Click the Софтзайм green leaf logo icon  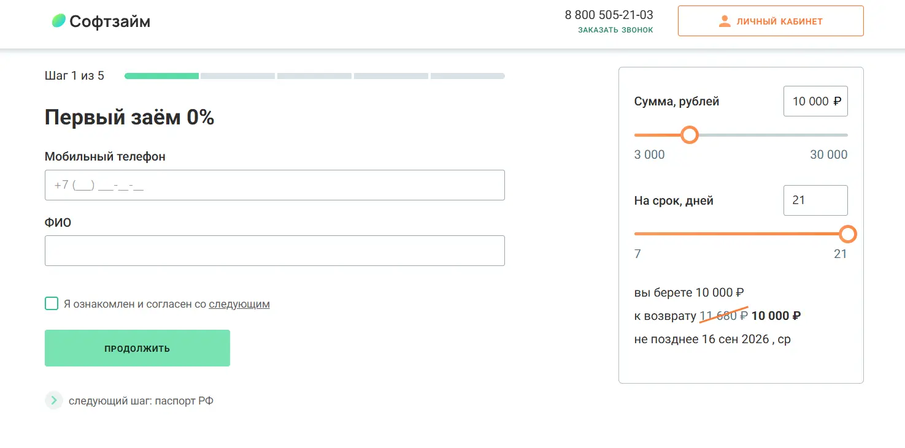pos(58,21)
